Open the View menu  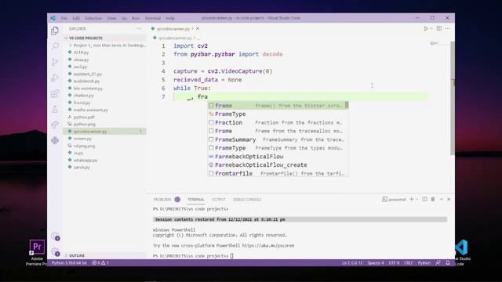pos(111,18)
